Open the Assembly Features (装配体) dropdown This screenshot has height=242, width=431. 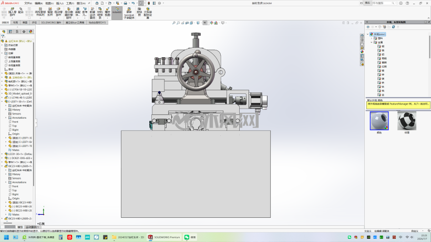(x=77, y=13)
